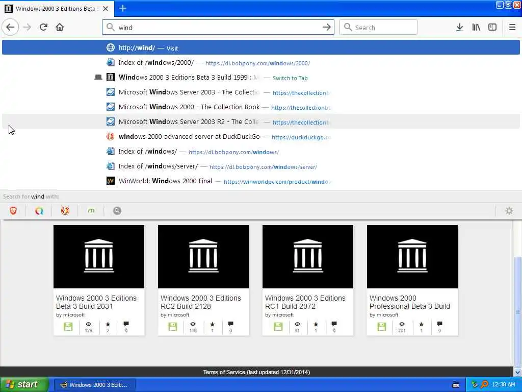
Task: Open Microsoft Windows 2000 - The Collection Book suggestion
Action: pos(261,107)
